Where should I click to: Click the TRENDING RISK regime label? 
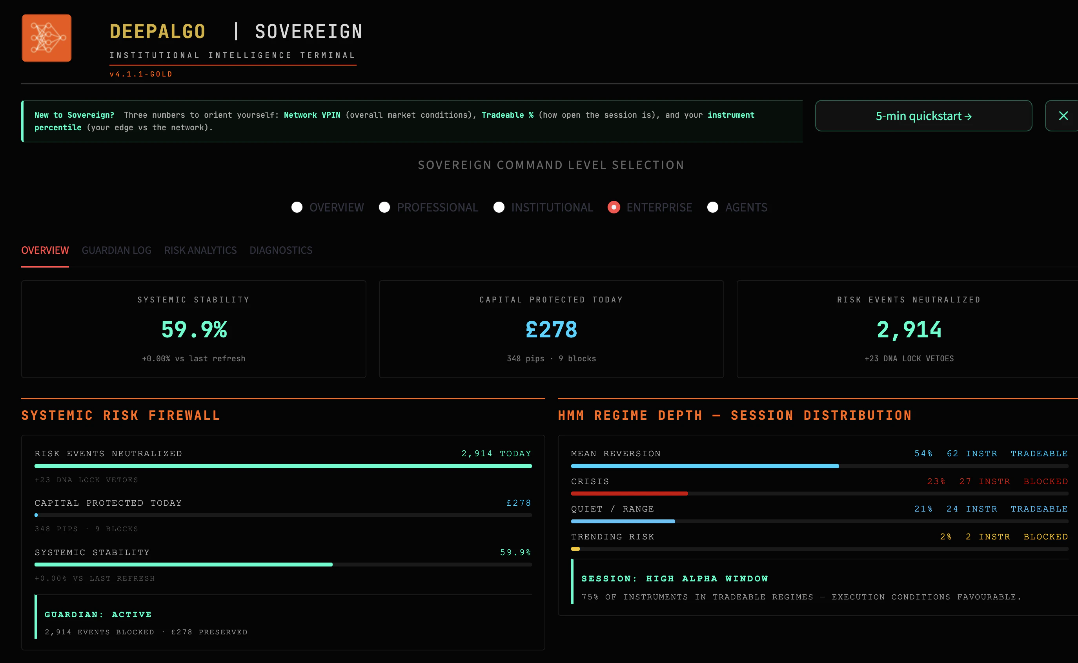pos(612,537)
